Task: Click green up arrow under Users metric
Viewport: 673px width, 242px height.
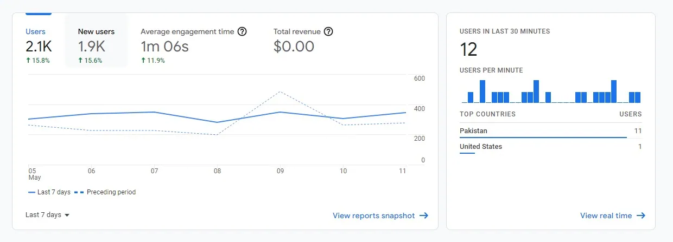Action: (x=28, y=61)
